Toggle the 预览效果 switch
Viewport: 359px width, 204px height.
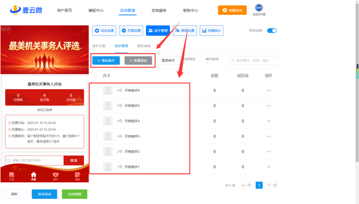[272, 31]
